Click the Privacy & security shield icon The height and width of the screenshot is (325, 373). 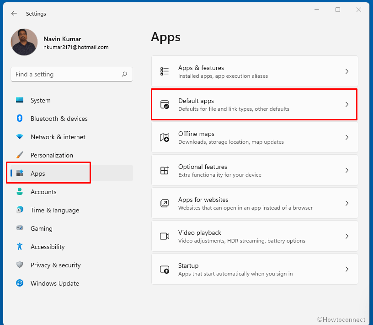point(20,265)
